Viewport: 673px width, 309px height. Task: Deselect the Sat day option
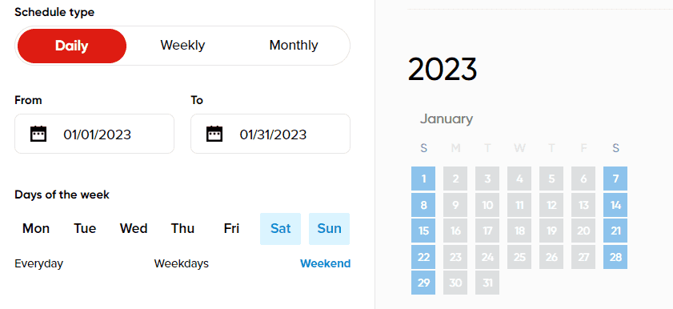(x=280, y=229)
